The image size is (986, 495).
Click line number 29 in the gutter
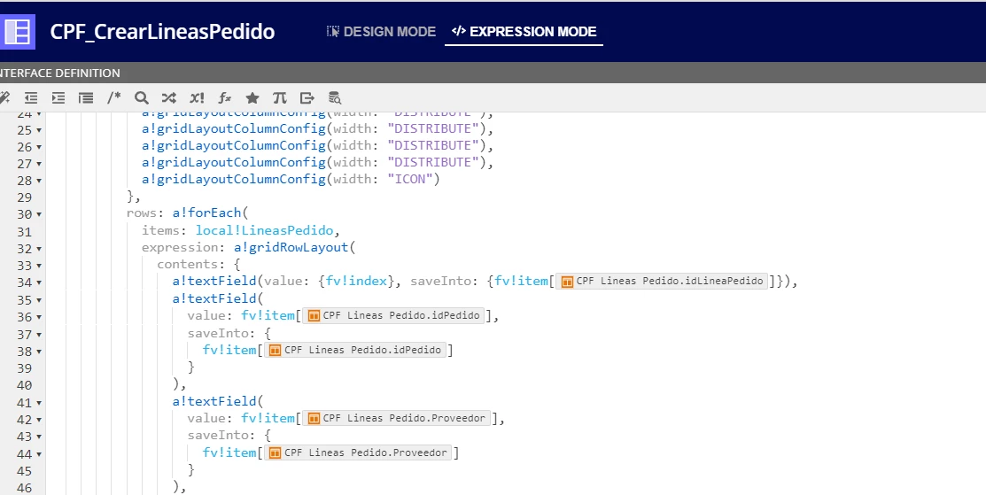click(24, 197)
